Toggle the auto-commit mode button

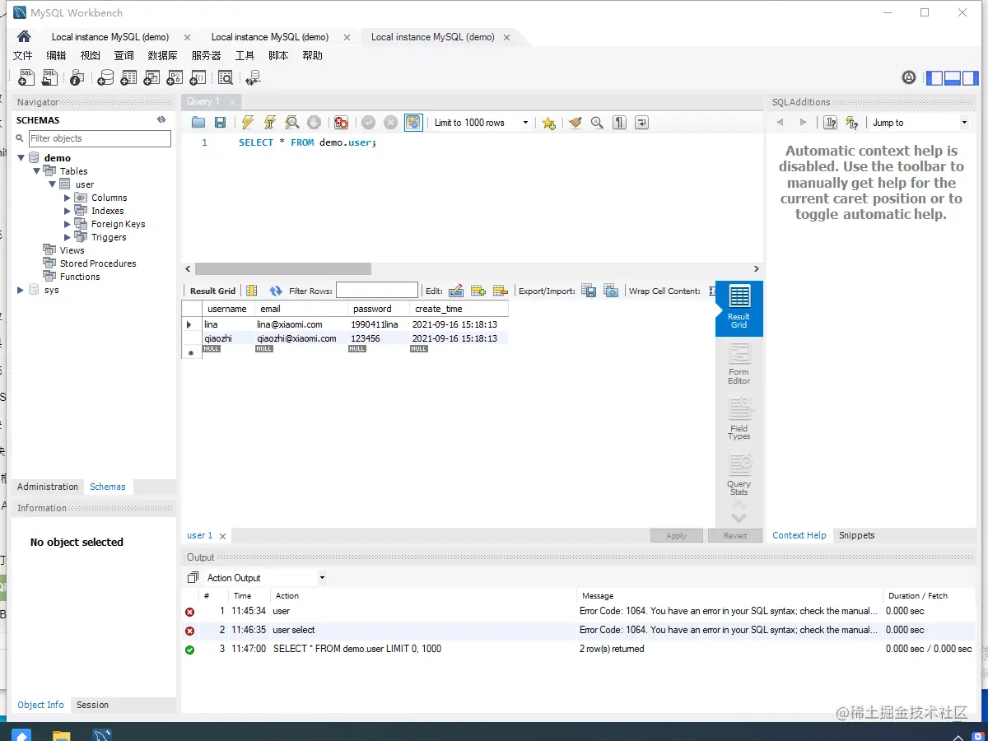[x=413, y=123]
